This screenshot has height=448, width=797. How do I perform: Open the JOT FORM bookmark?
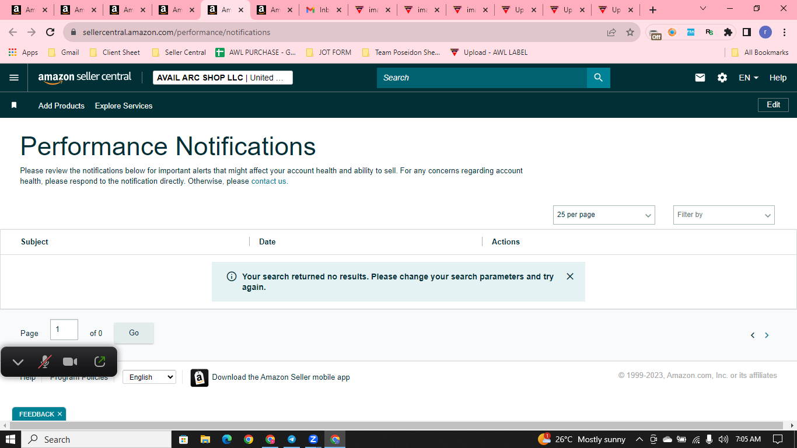[328, 52]
